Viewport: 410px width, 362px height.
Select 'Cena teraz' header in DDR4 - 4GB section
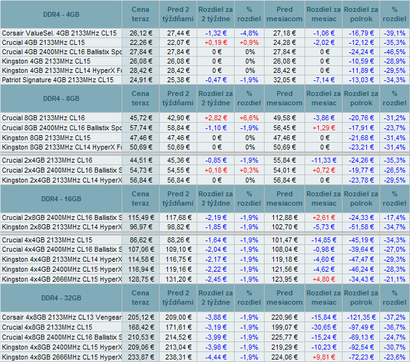pyautogui.click(x=140, y=14)
